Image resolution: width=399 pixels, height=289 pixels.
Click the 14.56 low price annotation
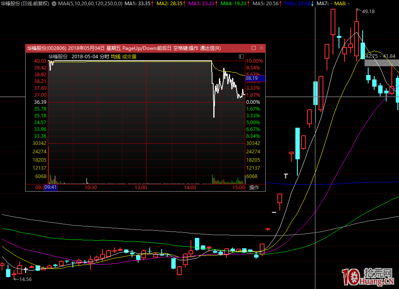(26, 279)
